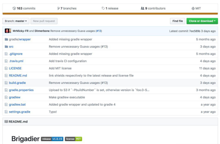Click the license scale icon
220x144 pixels.
(193, 8)
